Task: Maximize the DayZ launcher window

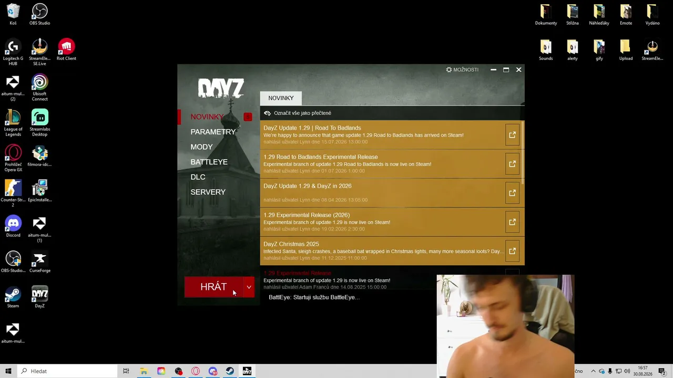Action: coord(506,69)
